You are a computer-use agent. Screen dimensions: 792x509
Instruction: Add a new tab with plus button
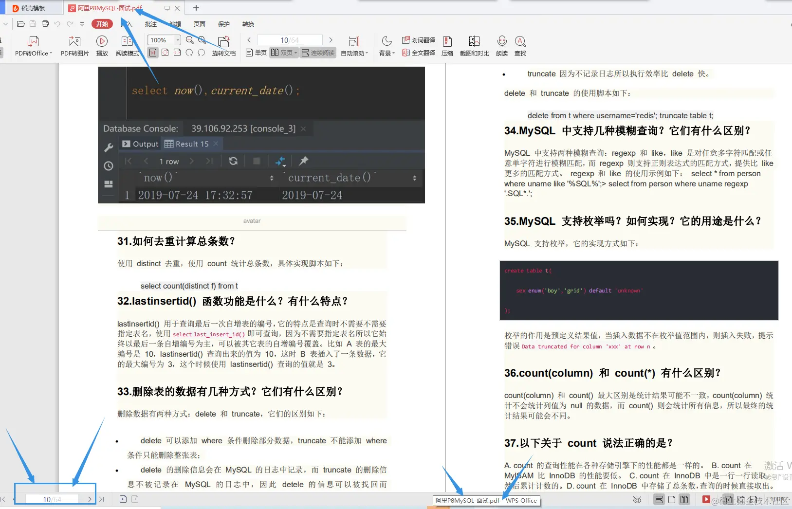coord(196,8)
